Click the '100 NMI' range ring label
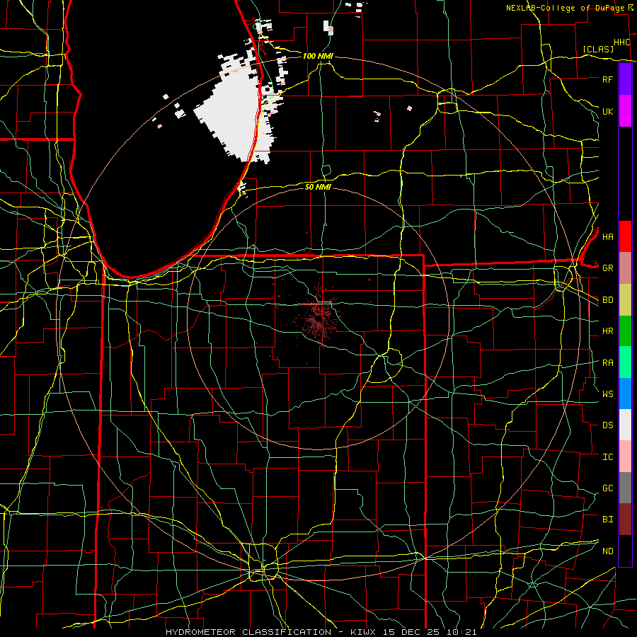The image size is (637, 637). [x=318, y=56]
